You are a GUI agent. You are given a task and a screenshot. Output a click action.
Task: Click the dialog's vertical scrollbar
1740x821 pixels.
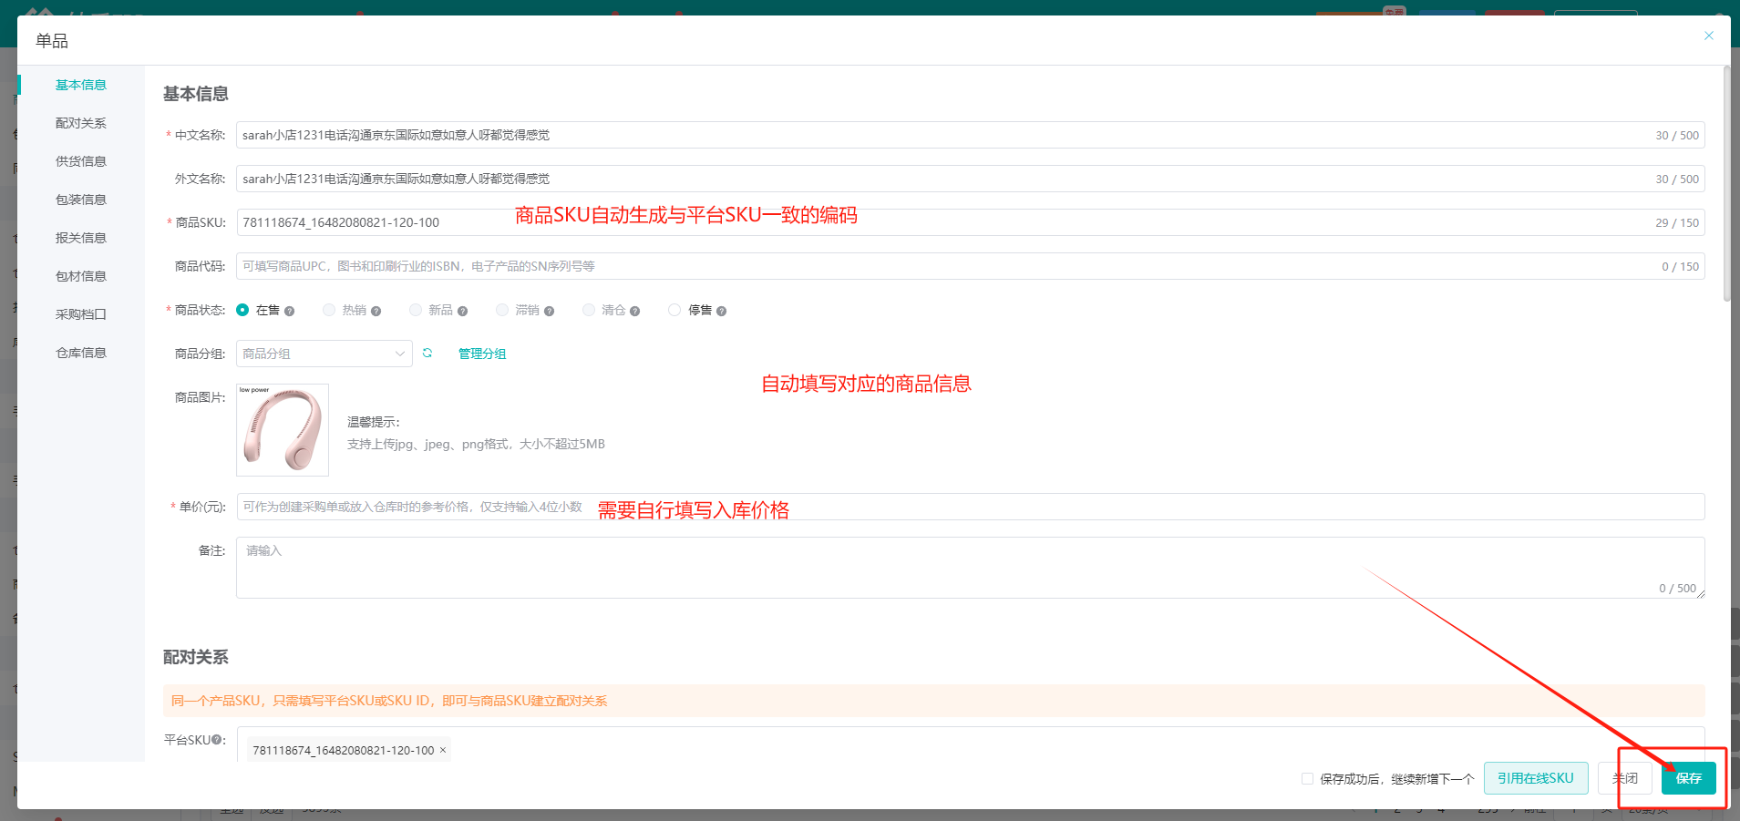pyautogui.click(x=1726, y=182)
